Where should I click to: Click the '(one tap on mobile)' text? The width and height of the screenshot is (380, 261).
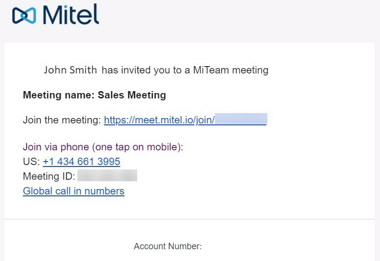click(137, 147)
